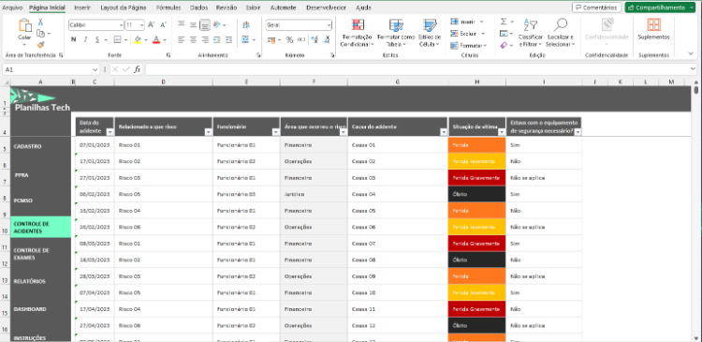
Task: Open filter dropdown for Funcionário column
Action: pyautogui.click(x=275, y=132)
